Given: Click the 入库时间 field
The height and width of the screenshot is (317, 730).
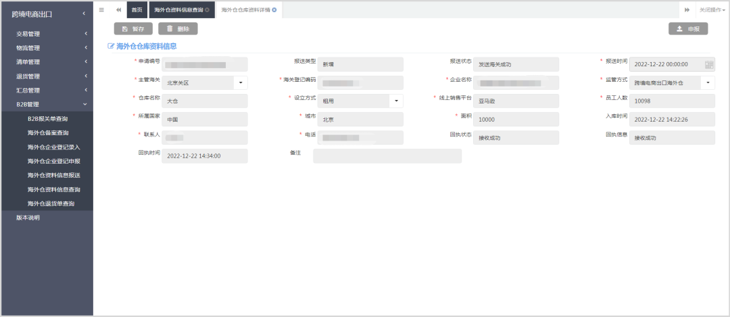Looking at the screenshot, I should pos(672,119).
